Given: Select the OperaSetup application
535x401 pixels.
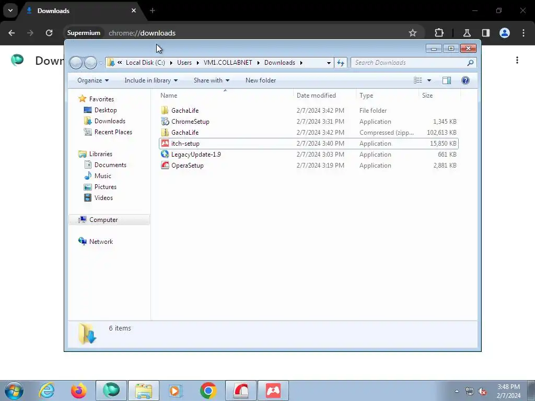Looking at the screenshot, I should [309, 166].
